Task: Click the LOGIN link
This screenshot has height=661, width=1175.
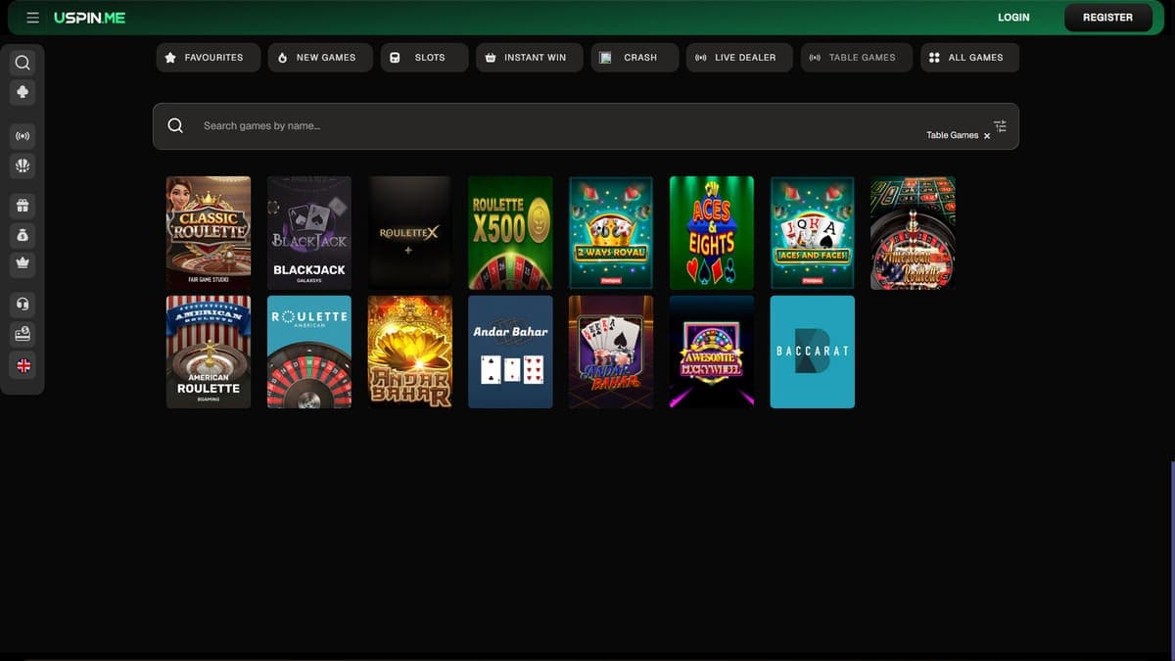Action: (x=1013, y=18)
